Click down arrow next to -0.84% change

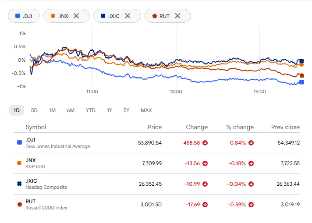[x=251, y=143]
